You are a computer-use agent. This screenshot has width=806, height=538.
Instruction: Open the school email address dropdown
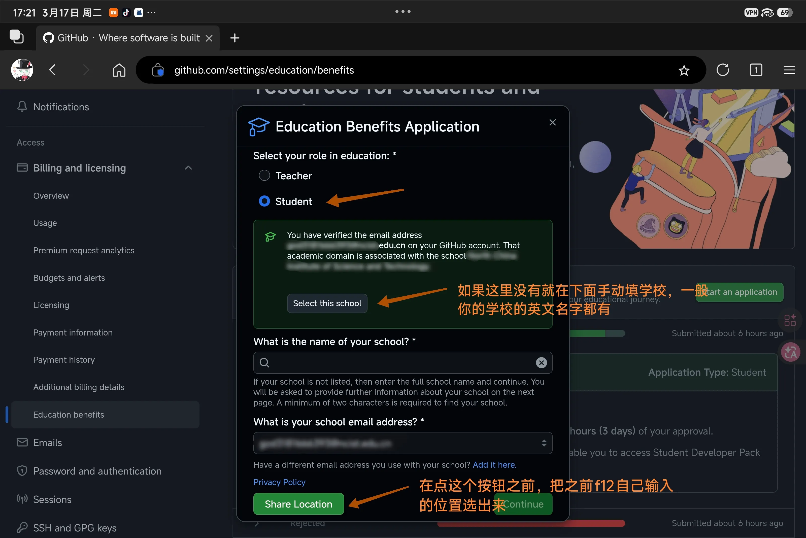(403, 443)
